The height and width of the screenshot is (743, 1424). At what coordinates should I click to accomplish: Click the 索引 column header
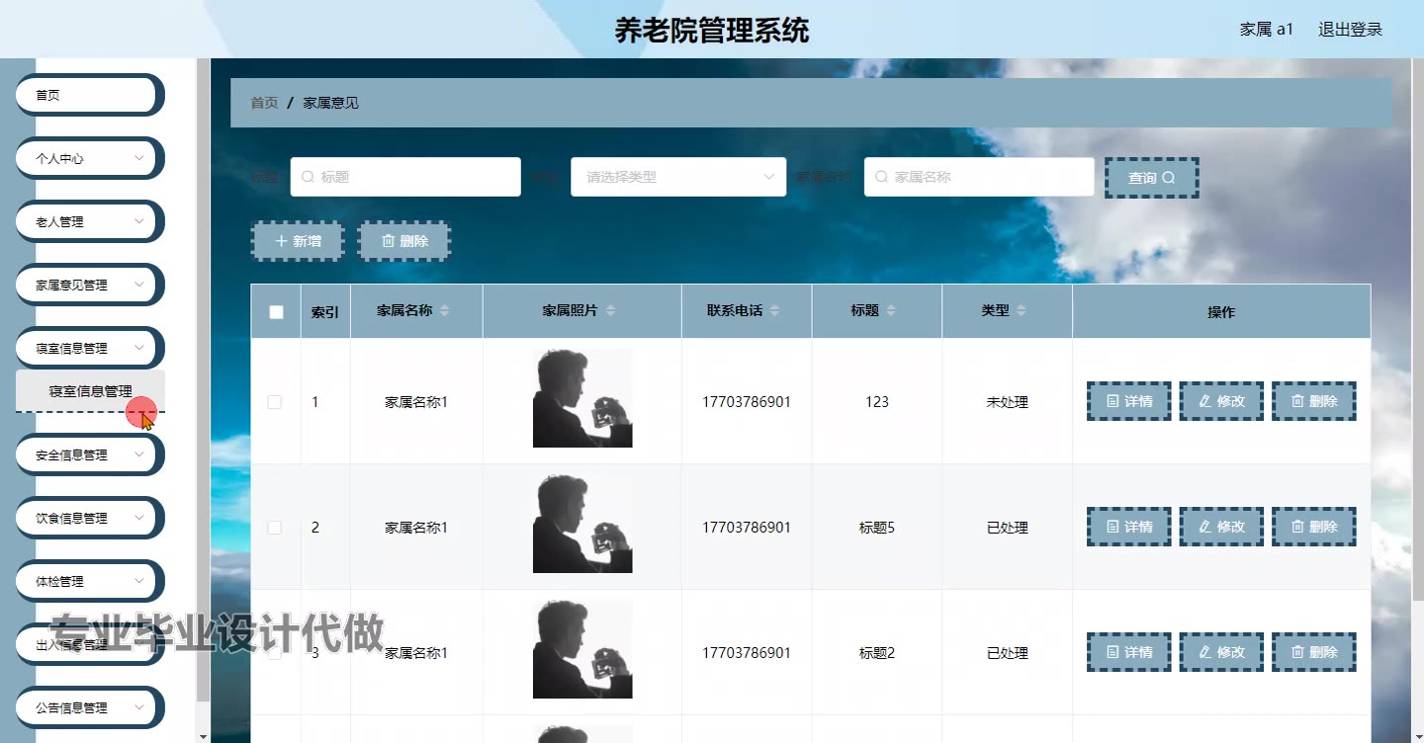(325, 312)
